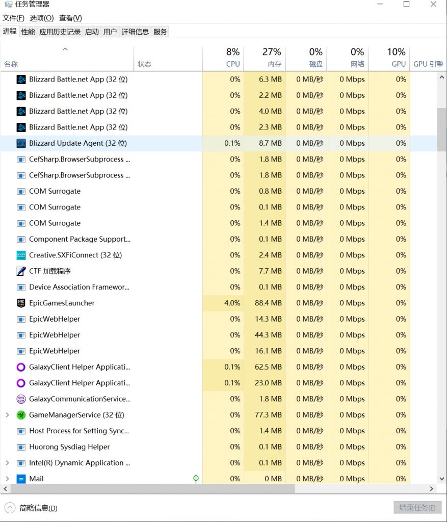Switch to the 启动 tab
Screen dimensions: 447x522
(x=92, y=32)
